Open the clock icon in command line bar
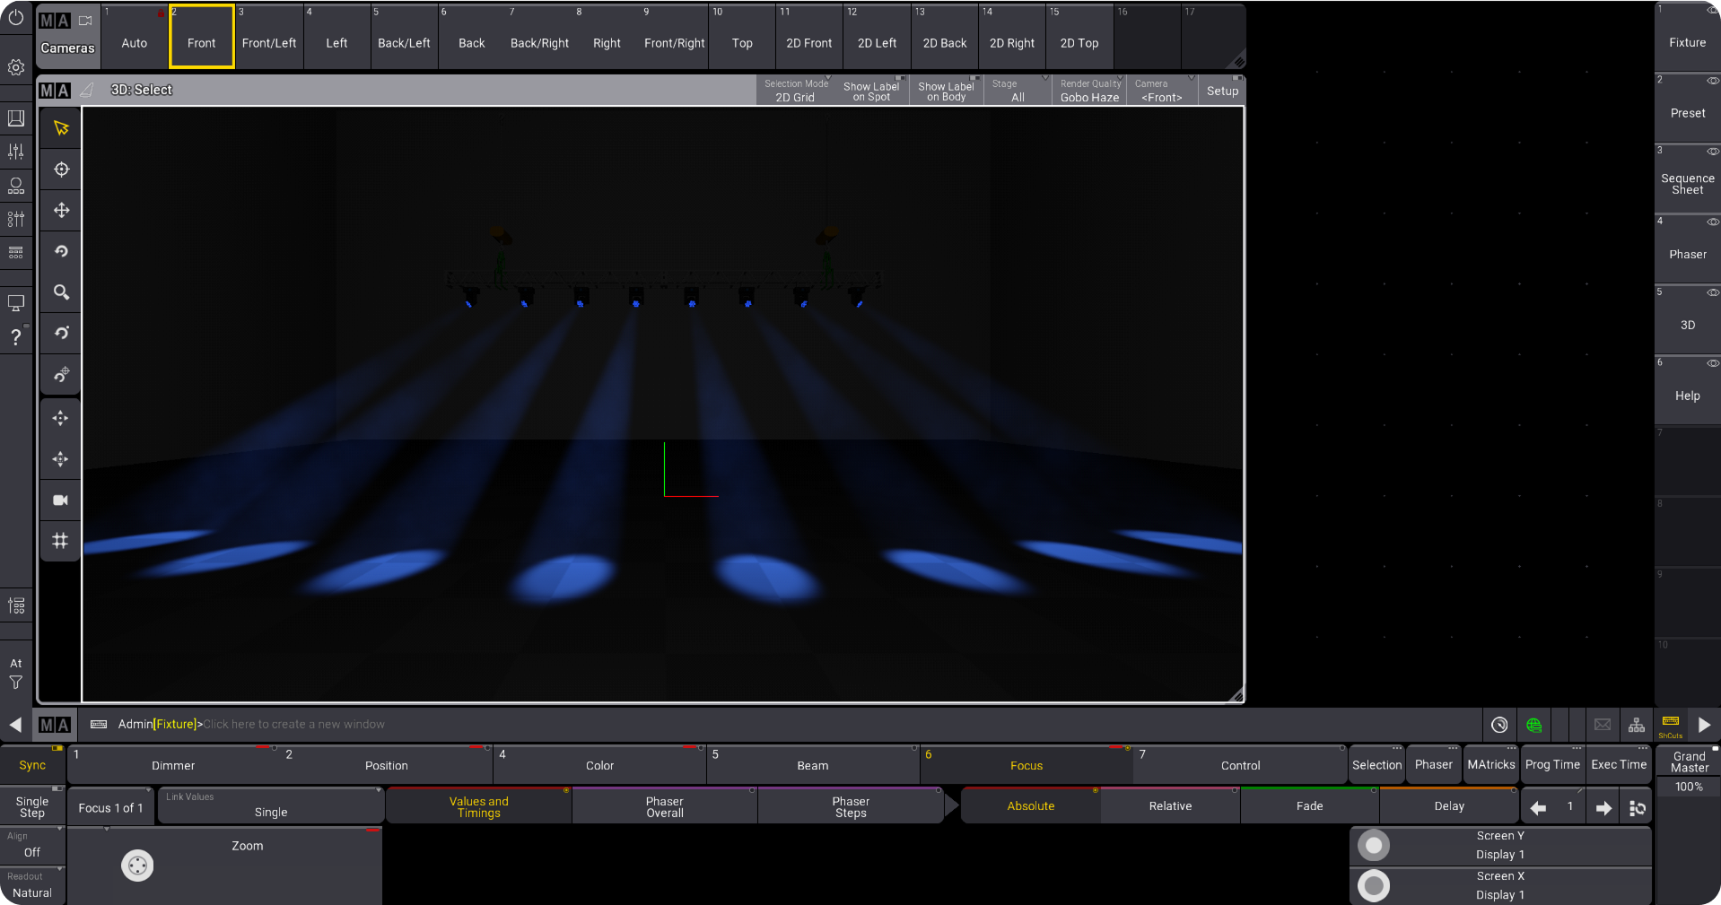The image size is (1721, 905). (x=1498, y=725)
